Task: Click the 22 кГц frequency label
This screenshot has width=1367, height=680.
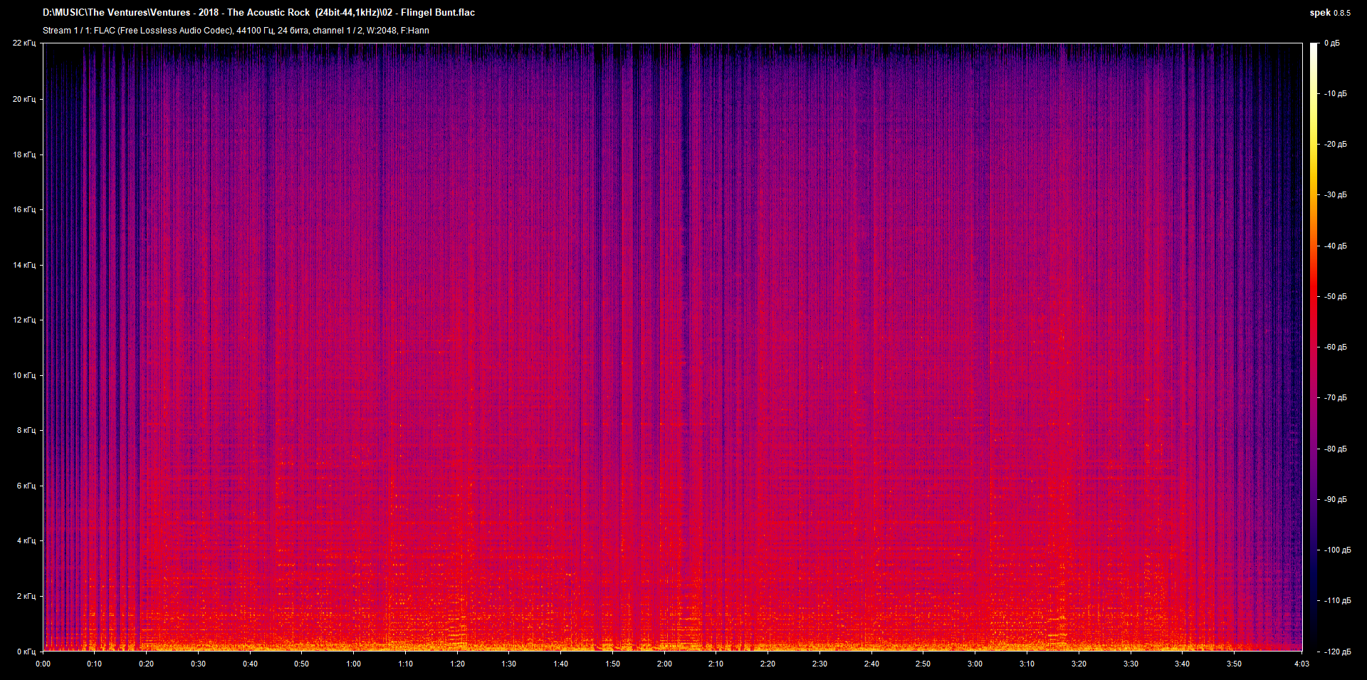Action: 24,43
